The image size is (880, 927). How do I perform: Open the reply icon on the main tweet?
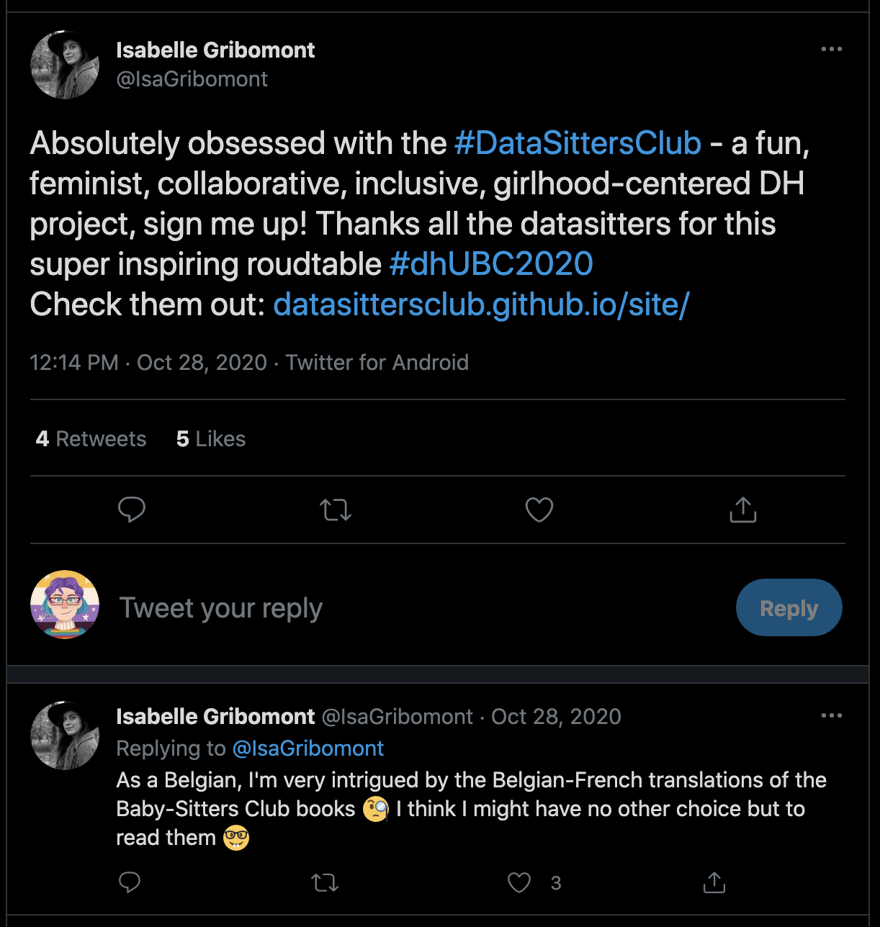(132, 510)
